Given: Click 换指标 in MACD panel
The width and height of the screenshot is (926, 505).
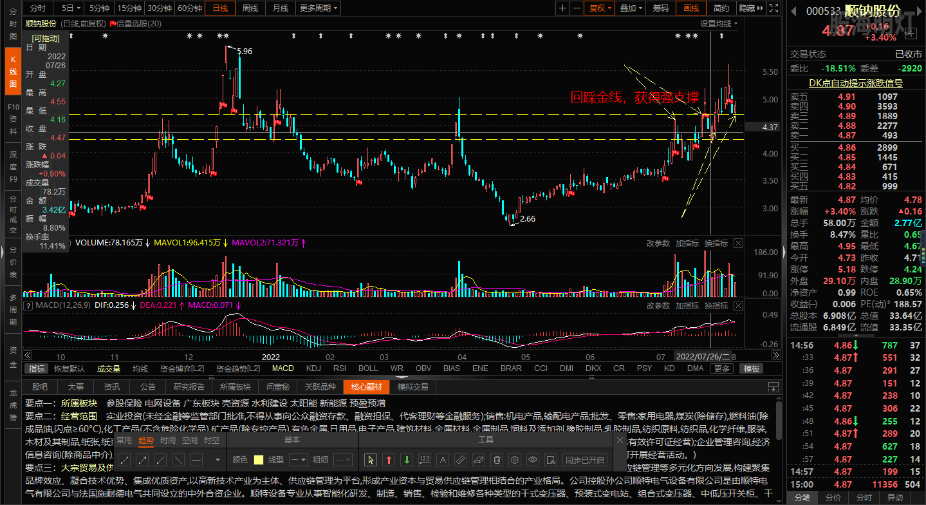Looking at the screenshot, I should click(x=716, y=305).
